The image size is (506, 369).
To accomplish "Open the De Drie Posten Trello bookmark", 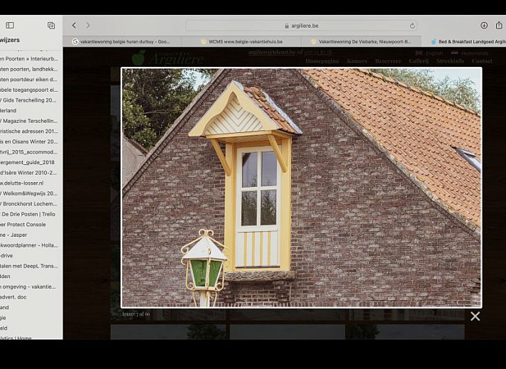I will tap(28, 214).
